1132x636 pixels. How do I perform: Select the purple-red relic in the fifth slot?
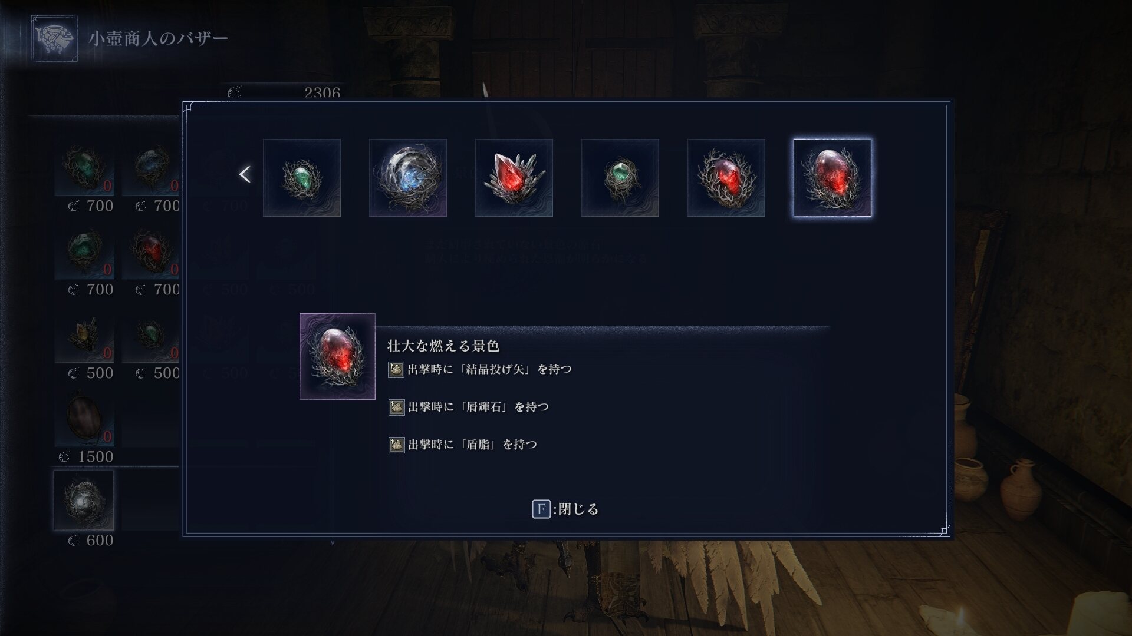coord(726,178)
